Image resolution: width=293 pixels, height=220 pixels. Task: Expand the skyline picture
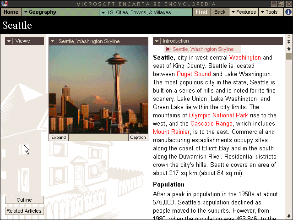(59, 137)
